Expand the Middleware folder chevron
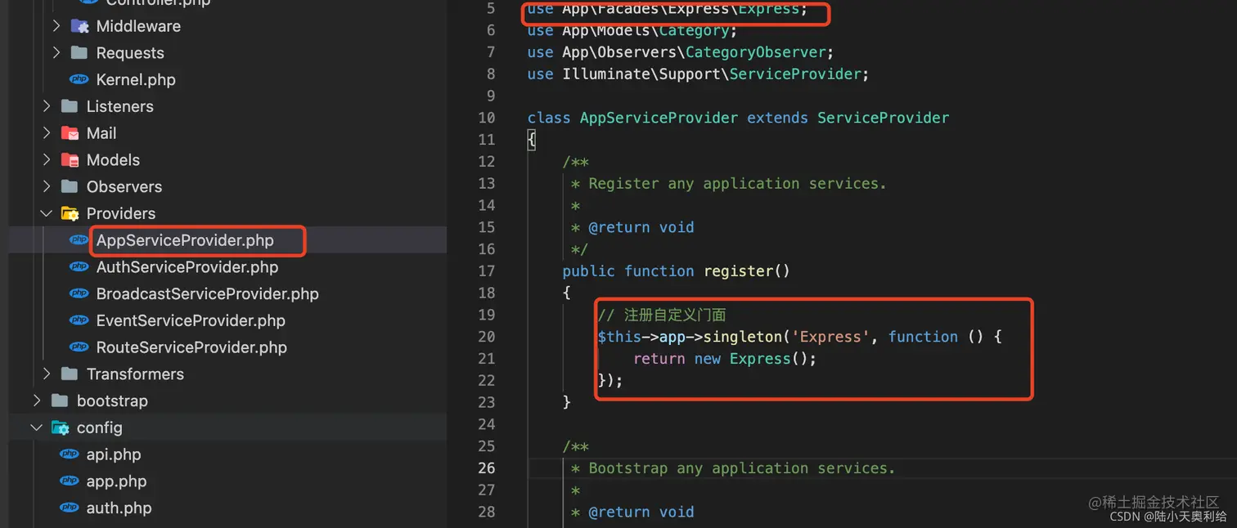This screenshot has width=1237, height=528. (x=56, y=26)
